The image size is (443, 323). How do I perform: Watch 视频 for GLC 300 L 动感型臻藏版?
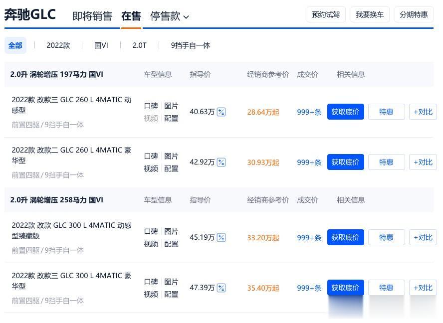pyautogui.click(x=151, y=244)
